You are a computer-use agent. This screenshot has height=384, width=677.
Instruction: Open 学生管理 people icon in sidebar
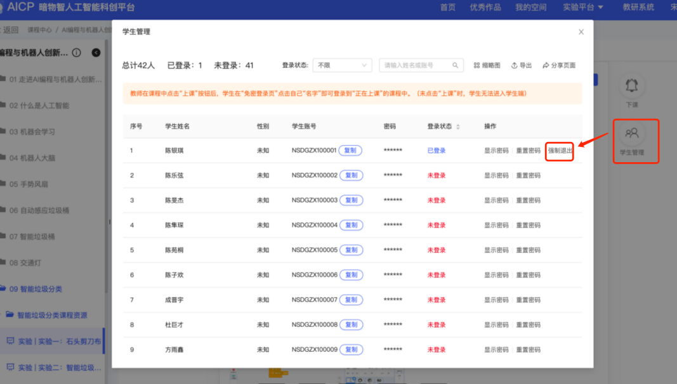pyautogui.click(x=632, y=133)
